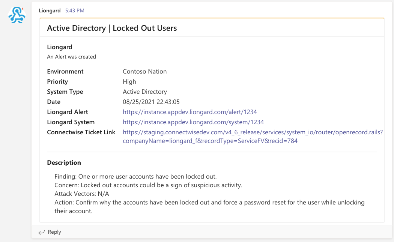Click the Attack Vectors: N/A line
The width and height of the screenshot is (394, 242).
[x=82, y=194]
